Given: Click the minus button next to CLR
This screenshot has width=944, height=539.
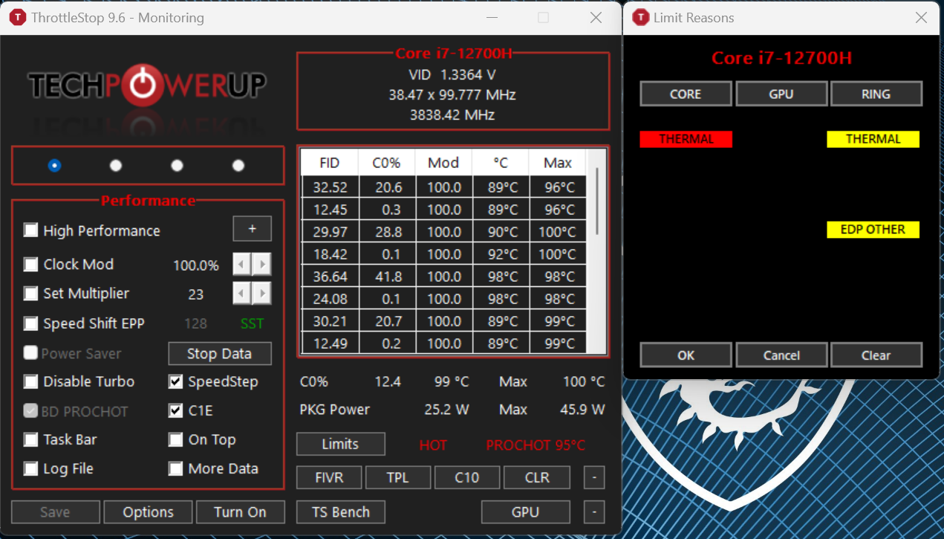Looking at the screenshot, I should (594, 477).
